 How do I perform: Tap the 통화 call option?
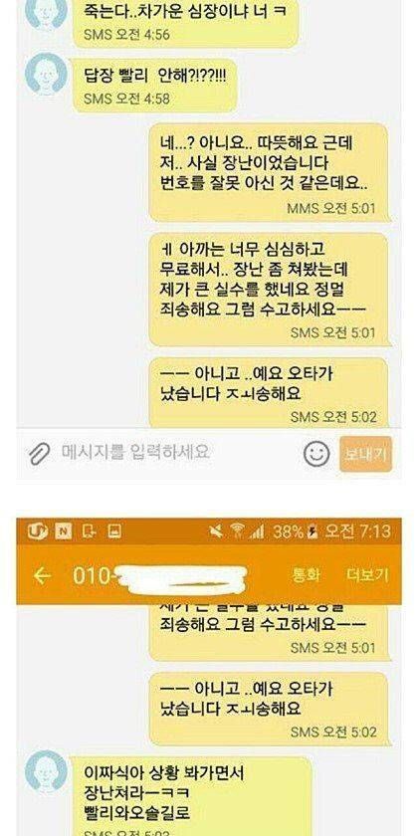pyautogui.click(x=307, y=575)
